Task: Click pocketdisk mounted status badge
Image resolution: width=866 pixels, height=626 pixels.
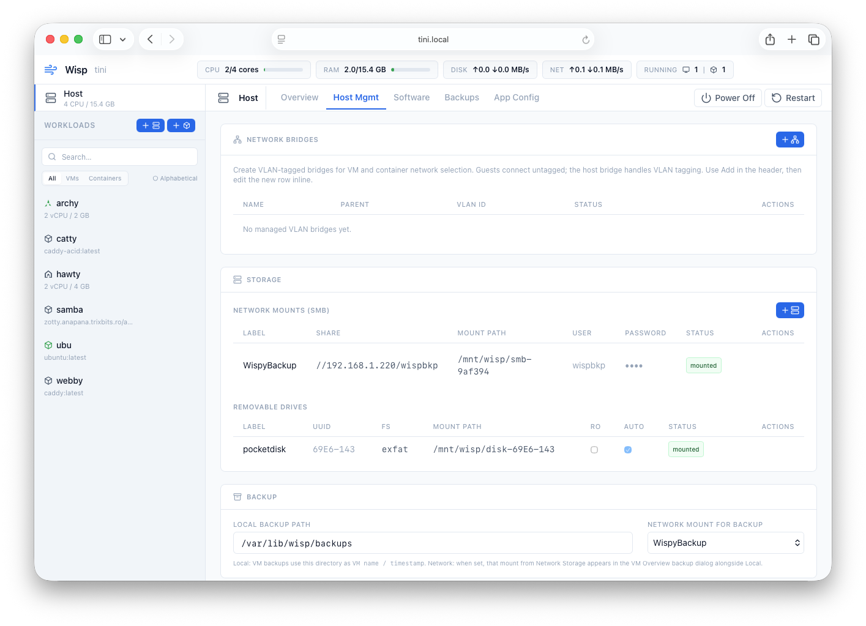Action: 685,449
